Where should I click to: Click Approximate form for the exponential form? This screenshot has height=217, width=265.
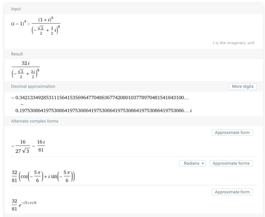pyautogui.click(x=232, y=192)
